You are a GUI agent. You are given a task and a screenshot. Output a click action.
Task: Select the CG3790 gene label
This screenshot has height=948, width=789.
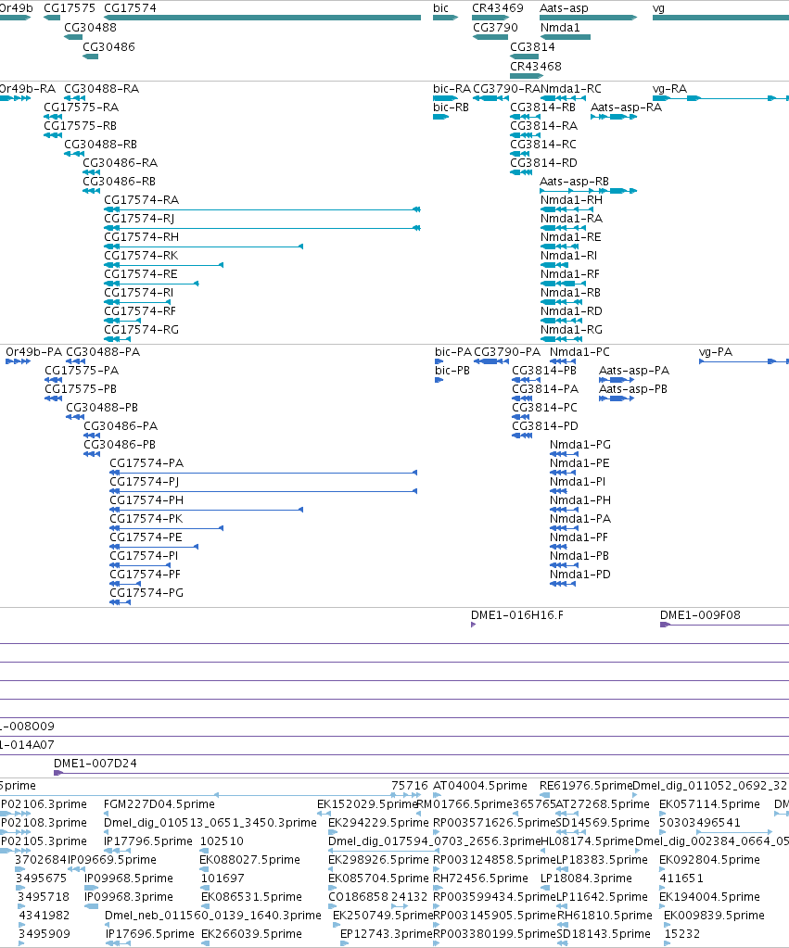(495, 27)
